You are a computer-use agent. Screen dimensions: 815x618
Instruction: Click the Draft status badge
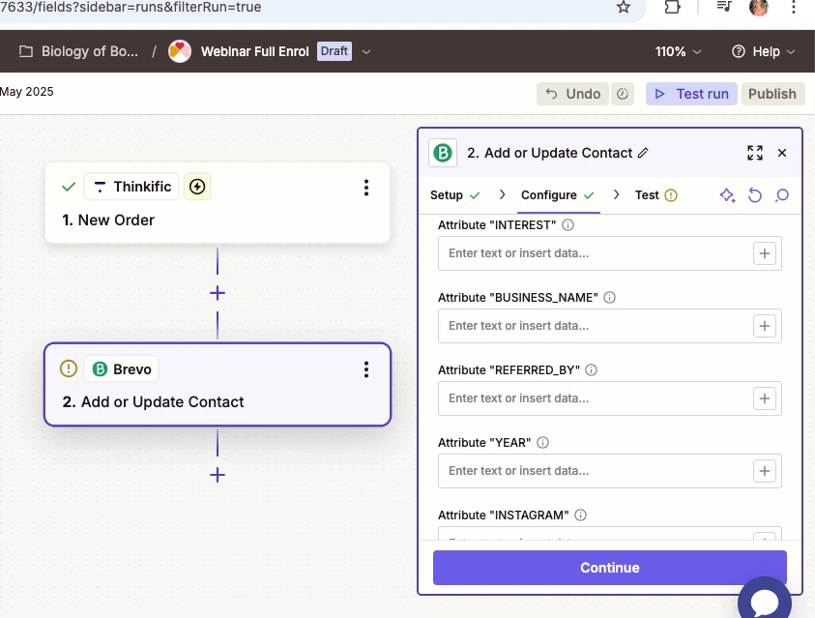[x=335, y=51]
